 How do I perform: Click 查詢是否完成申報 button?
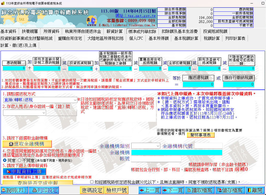(x=38, y=183)
